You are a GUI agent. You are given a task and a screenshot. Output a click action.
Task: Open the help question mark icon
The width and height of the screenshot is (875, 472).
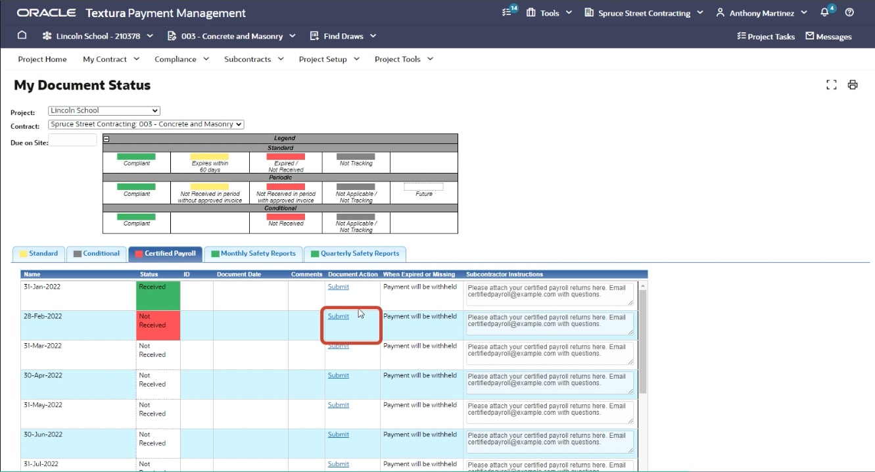point(849,12)
